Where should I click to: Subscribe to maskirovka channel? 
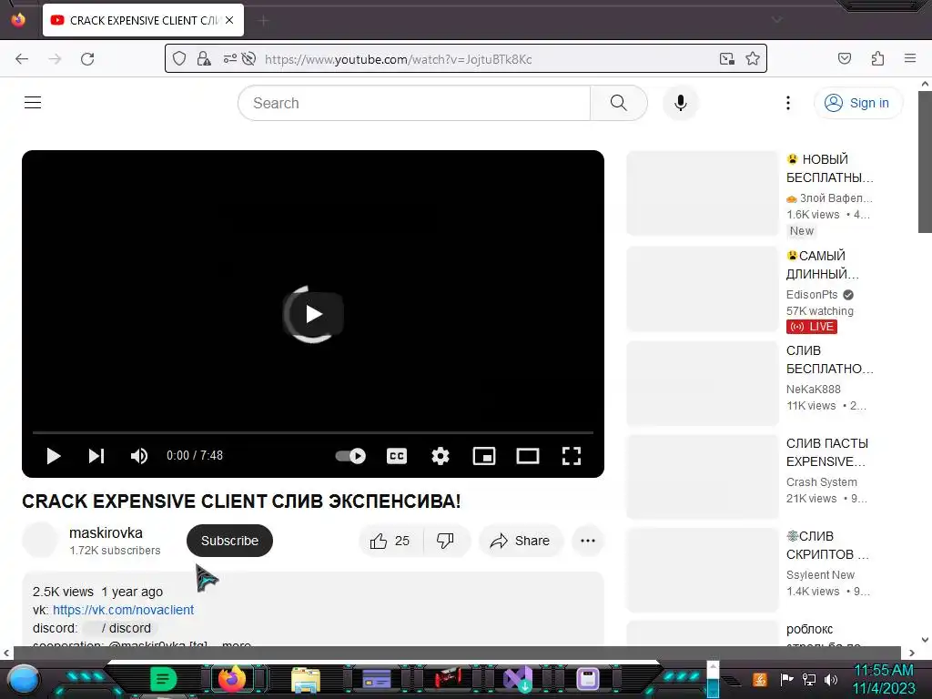(x=229, y=541)
